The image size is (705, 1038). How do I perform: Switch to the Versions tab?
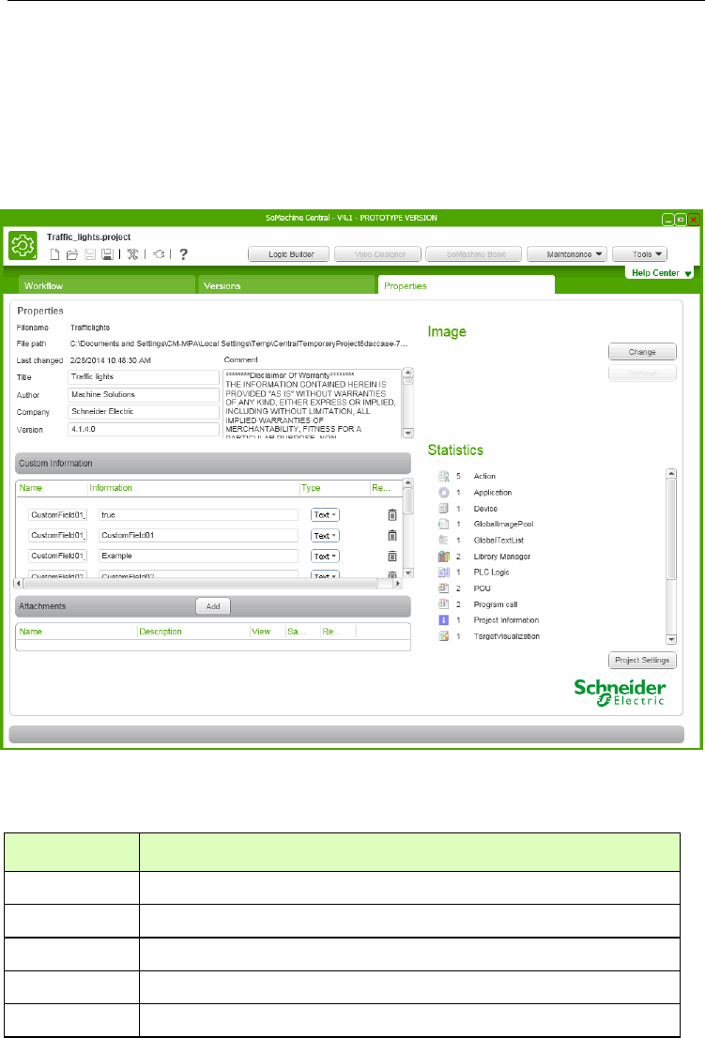coord(286,285)
